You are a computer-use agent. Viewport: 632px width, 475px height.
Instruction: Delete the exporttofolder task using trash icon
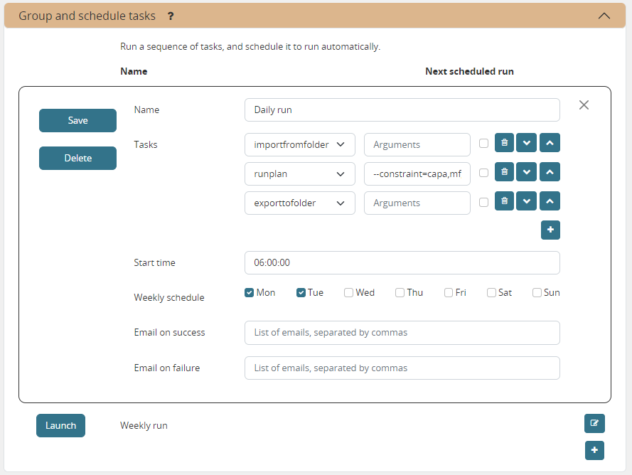click(504, 201)
